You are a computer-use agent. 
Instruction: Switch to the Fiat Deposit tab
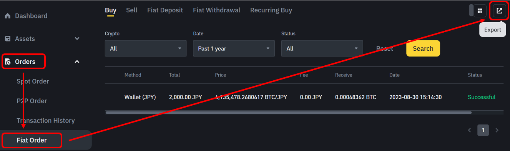(x=165, y=10)
